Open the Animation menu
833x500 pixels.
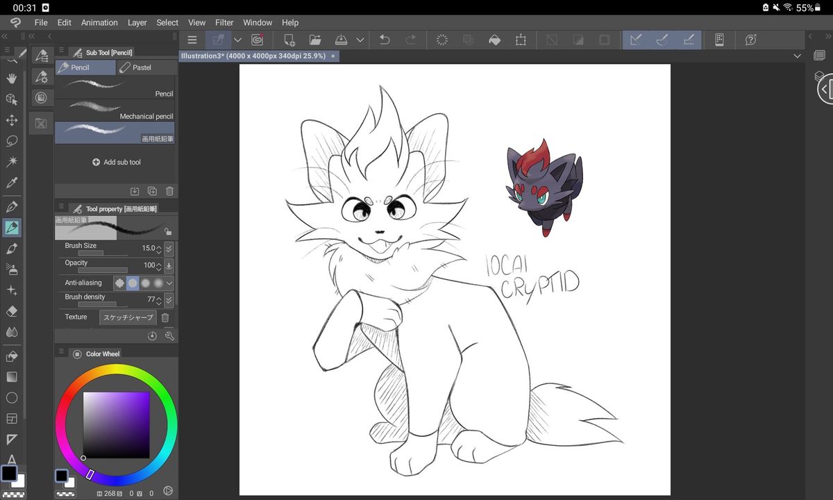click(x=99, y=22)
